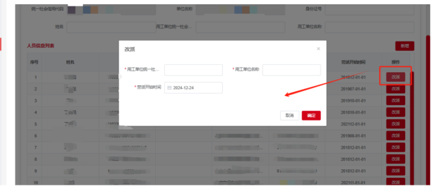Choose the 改派 button for row 9
The height and width of the screenshot is (189, 437).
395,171
